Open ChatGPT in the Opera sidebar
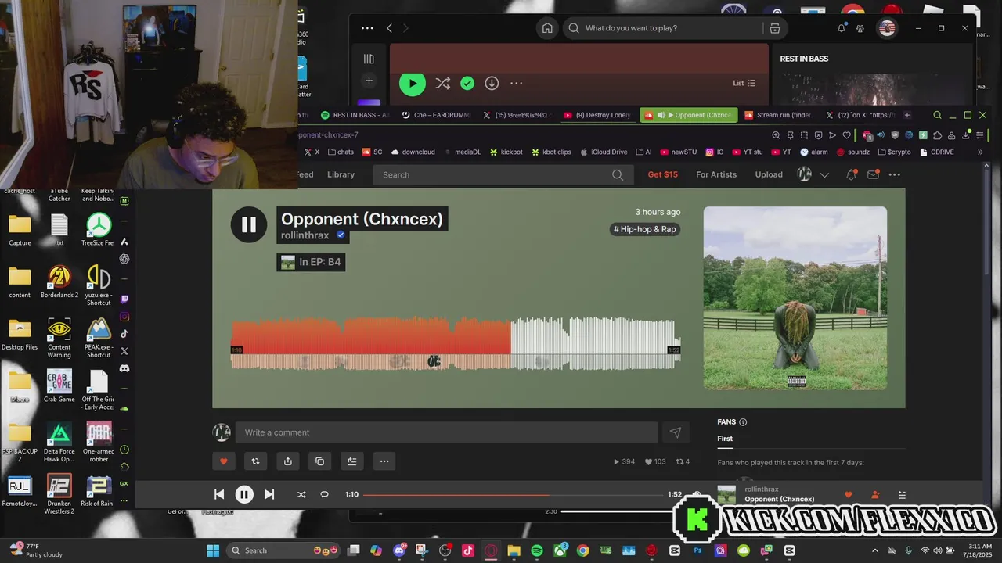This screenshot has height=563, width=1002. [124, 259]
